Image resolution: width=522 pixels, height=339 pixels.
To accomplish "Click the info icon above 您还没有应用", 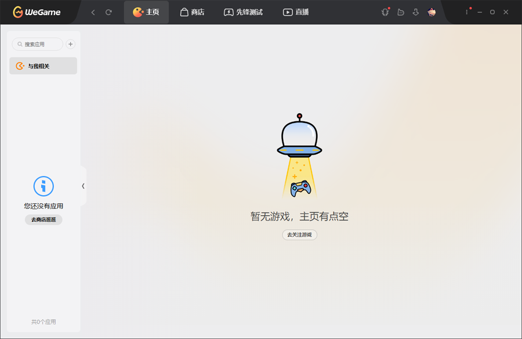I will (43, 187).
